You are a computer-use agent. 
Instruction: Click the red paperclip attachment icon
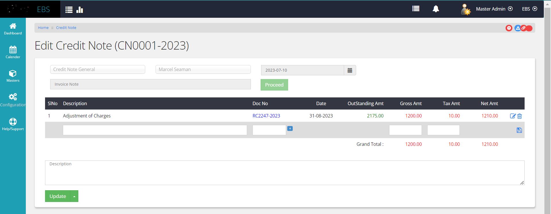pyautogui.click(x=524, y=28)
